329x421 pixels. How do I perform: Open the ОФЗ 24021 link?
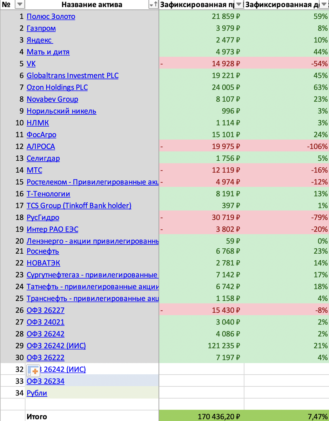46,322
